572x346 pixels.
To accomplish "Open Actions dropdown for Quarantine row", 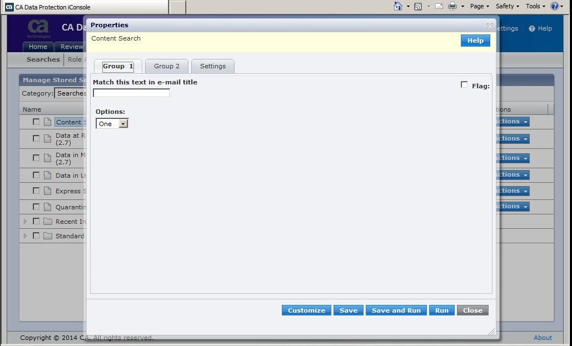I will [x=512, y=207].
